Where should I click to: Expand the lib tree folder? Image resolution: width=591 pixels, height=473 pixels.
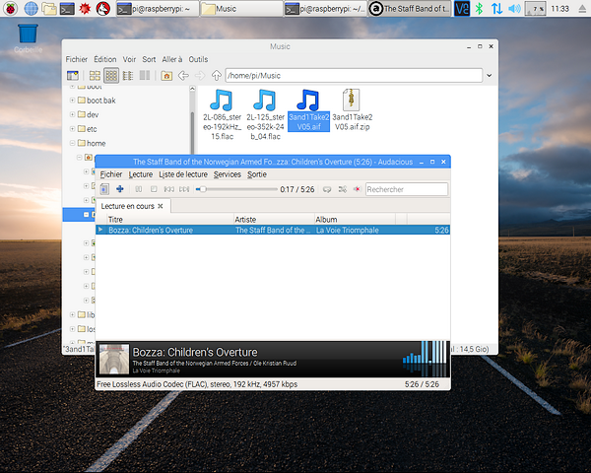click(72, 314)
